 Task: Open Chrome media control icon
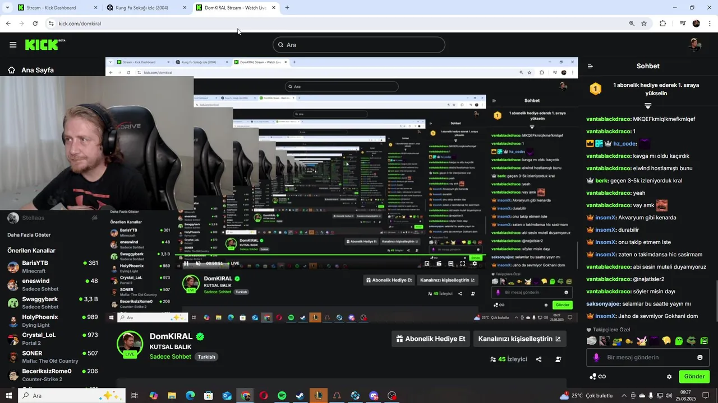683,24
